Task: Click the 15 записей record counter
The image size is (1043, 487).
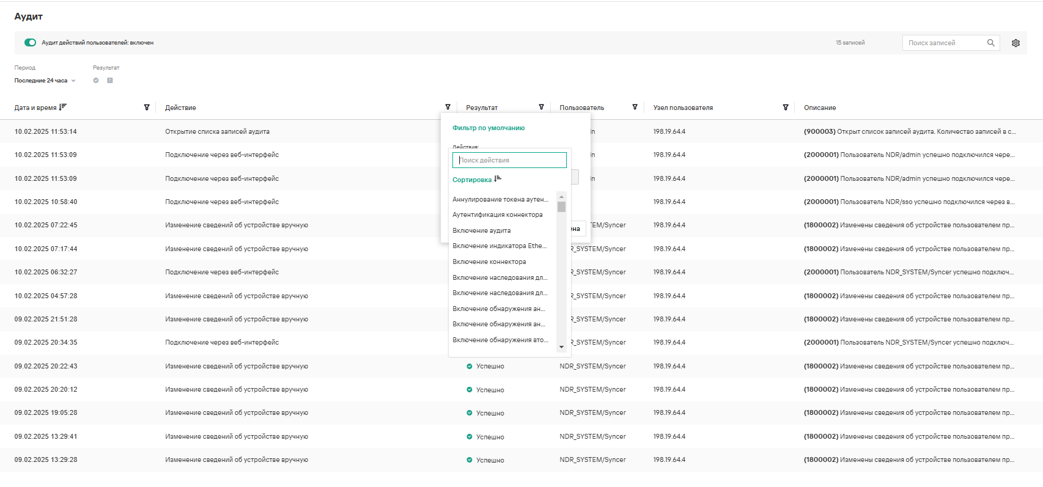Action: pyautogui.click(x=850, y=43)
